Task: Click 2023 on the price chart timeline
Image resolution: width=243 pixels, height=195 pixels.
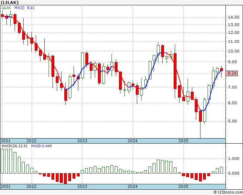Action: click(82, 141)
